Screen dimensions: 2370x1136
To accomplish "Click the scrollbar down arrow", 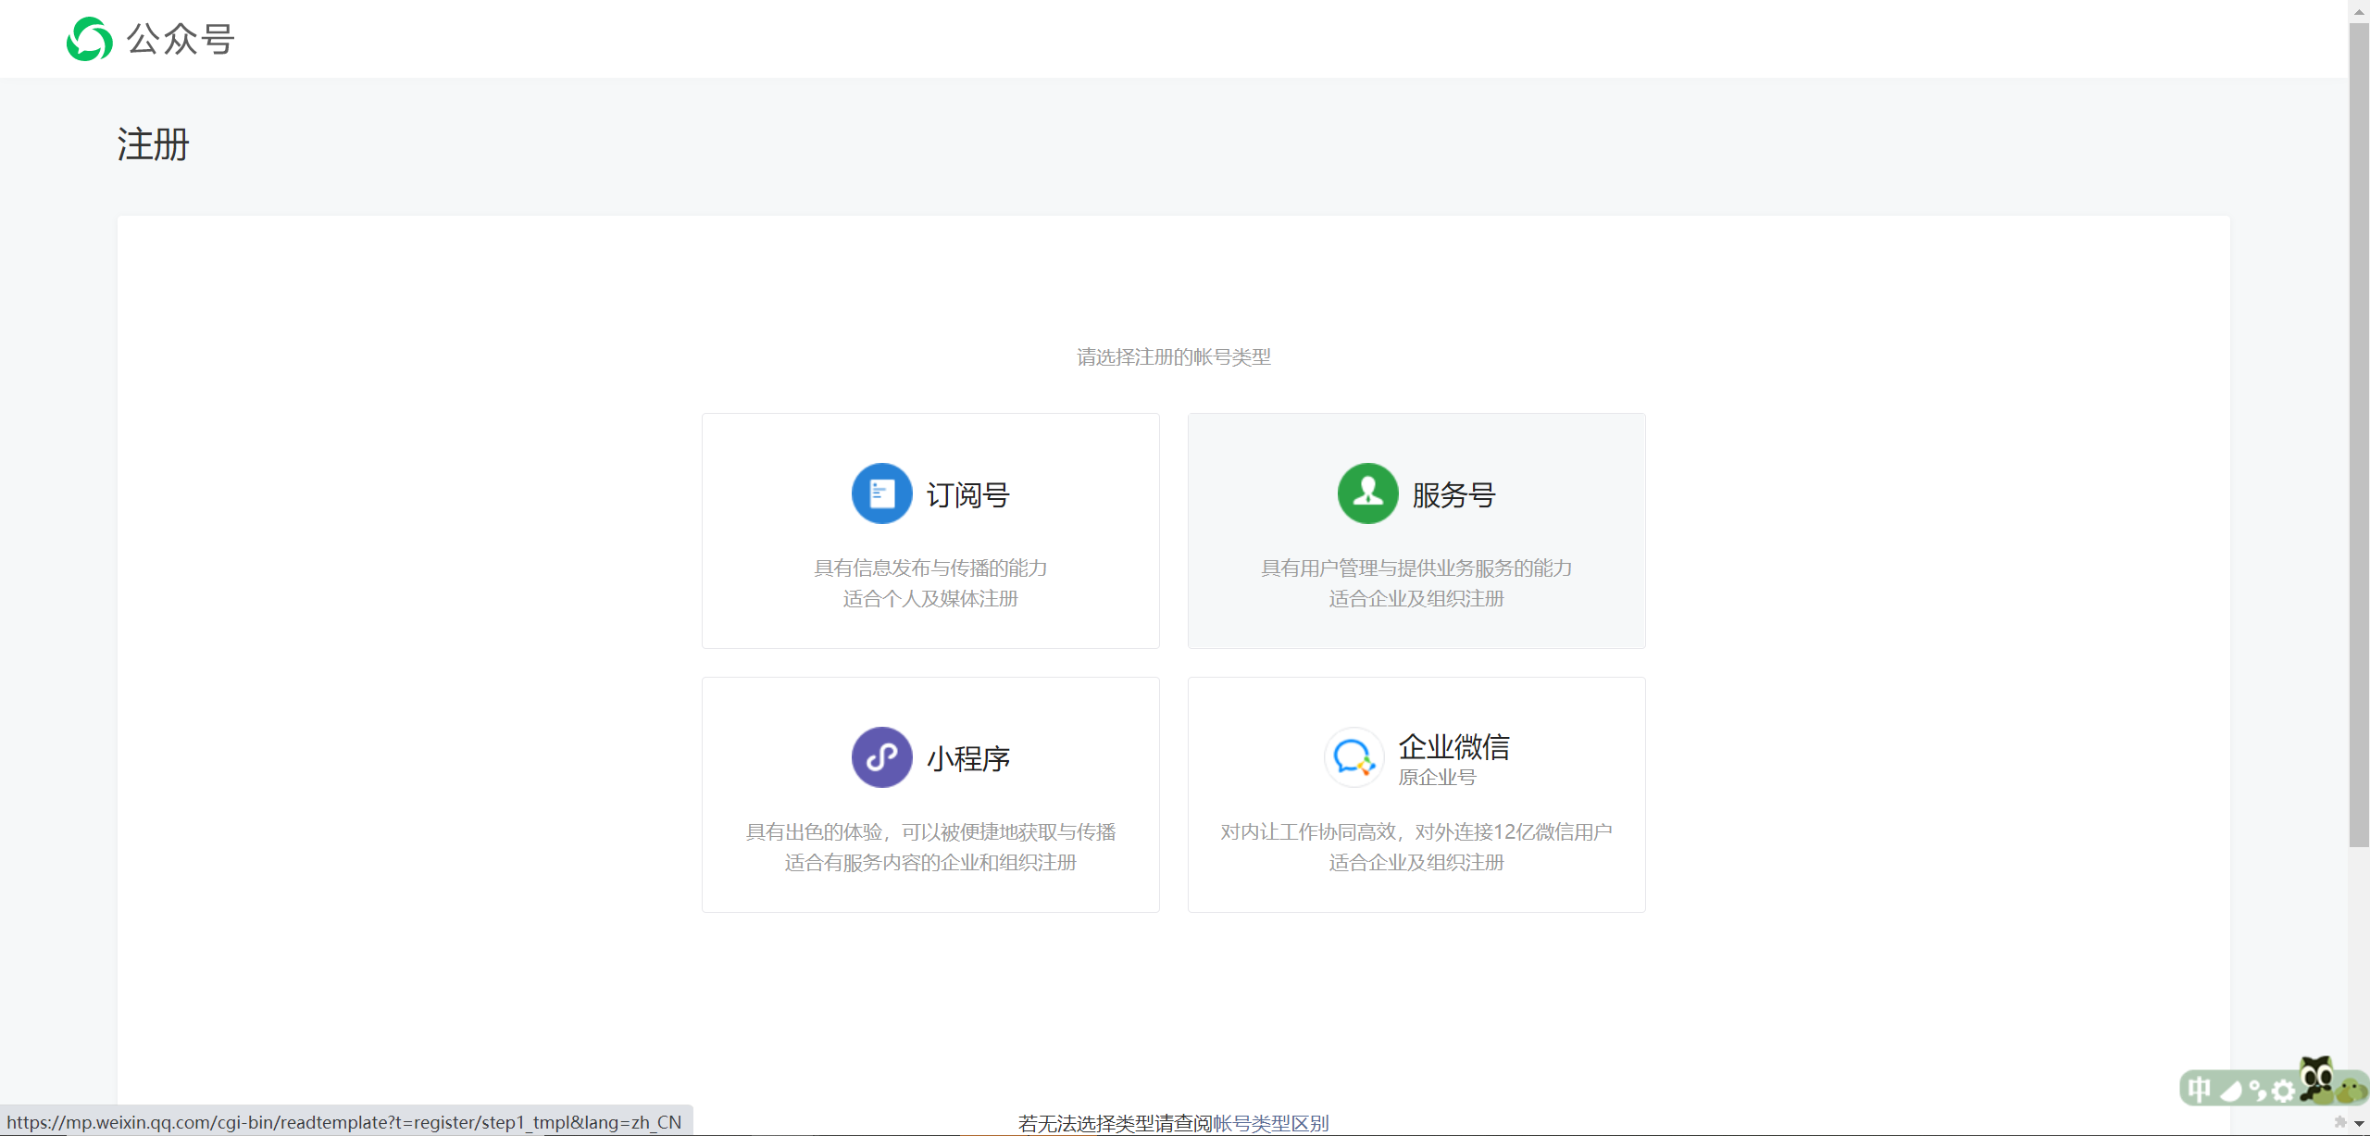I will point(2359,1123).
